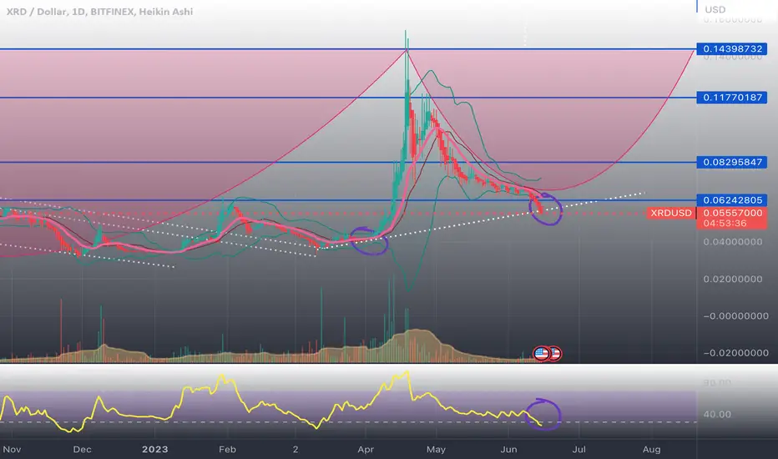Click the chart title XRD / Dollar, 1D, BITFINEX
Screen dimensions: 778x459
99,12
